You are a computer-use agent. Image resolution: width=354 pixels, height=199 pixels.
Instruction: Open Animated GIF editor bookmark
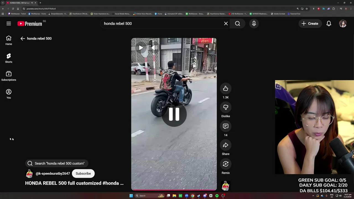click(x=174, y=14)
